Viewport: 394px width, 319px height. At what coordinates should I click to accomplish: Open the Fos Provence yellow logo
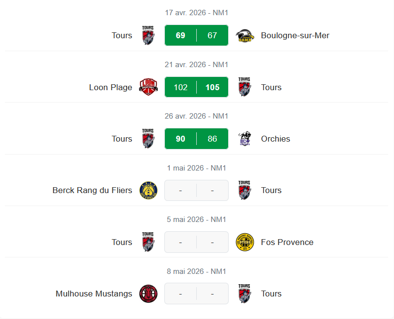click(244, 242)
